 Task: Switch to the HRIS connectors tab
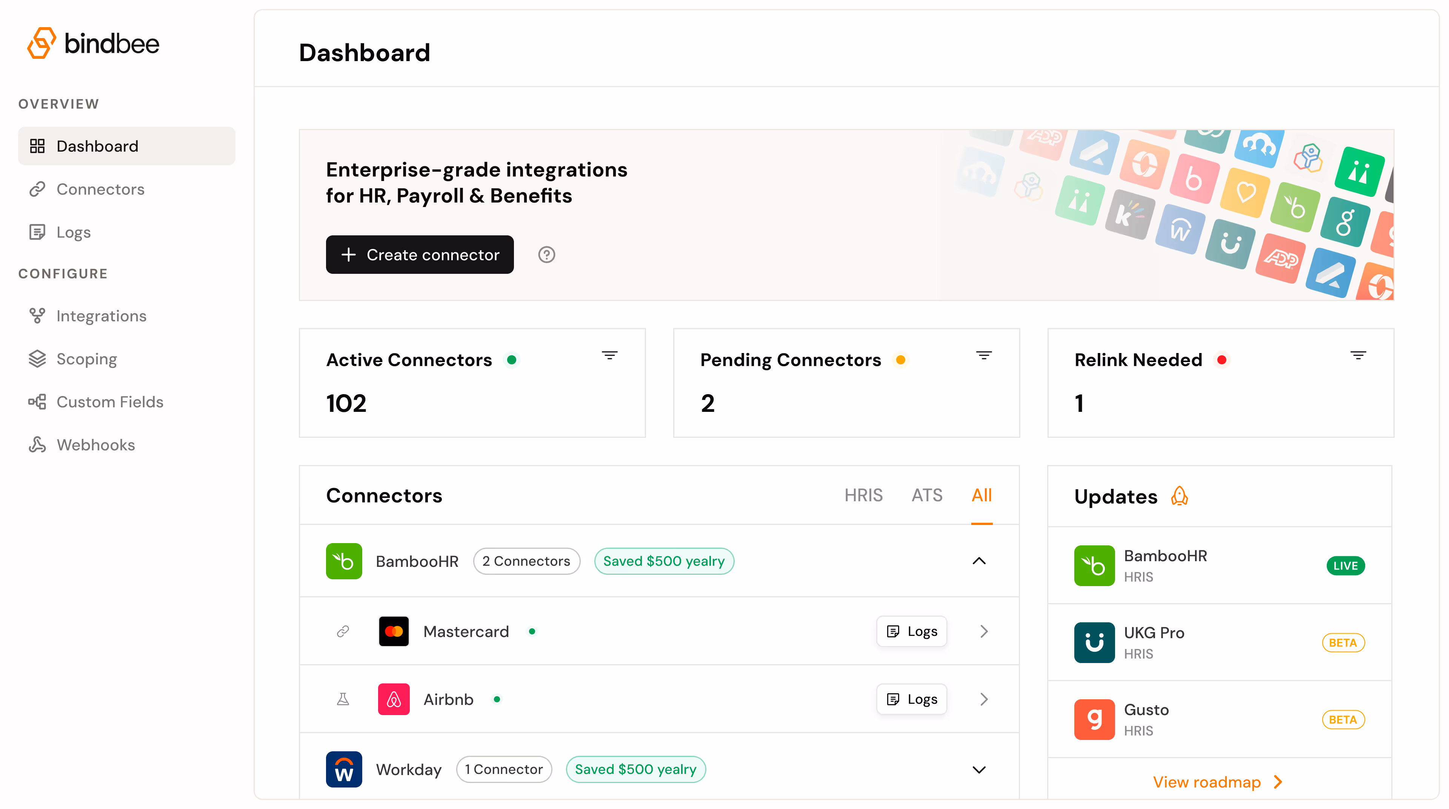863,495
